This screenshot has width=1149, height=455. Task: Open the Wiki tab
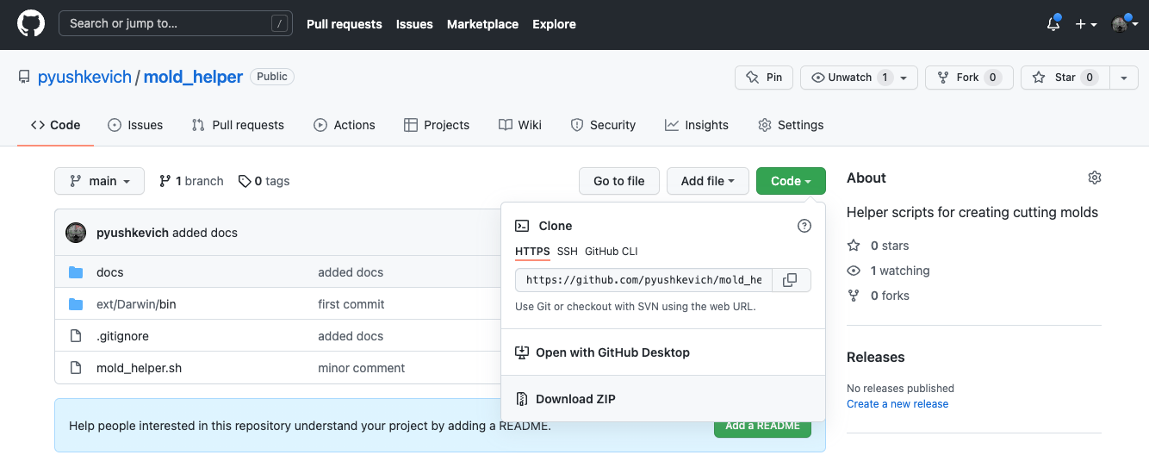pyautogui.click(x=520, y=125)
